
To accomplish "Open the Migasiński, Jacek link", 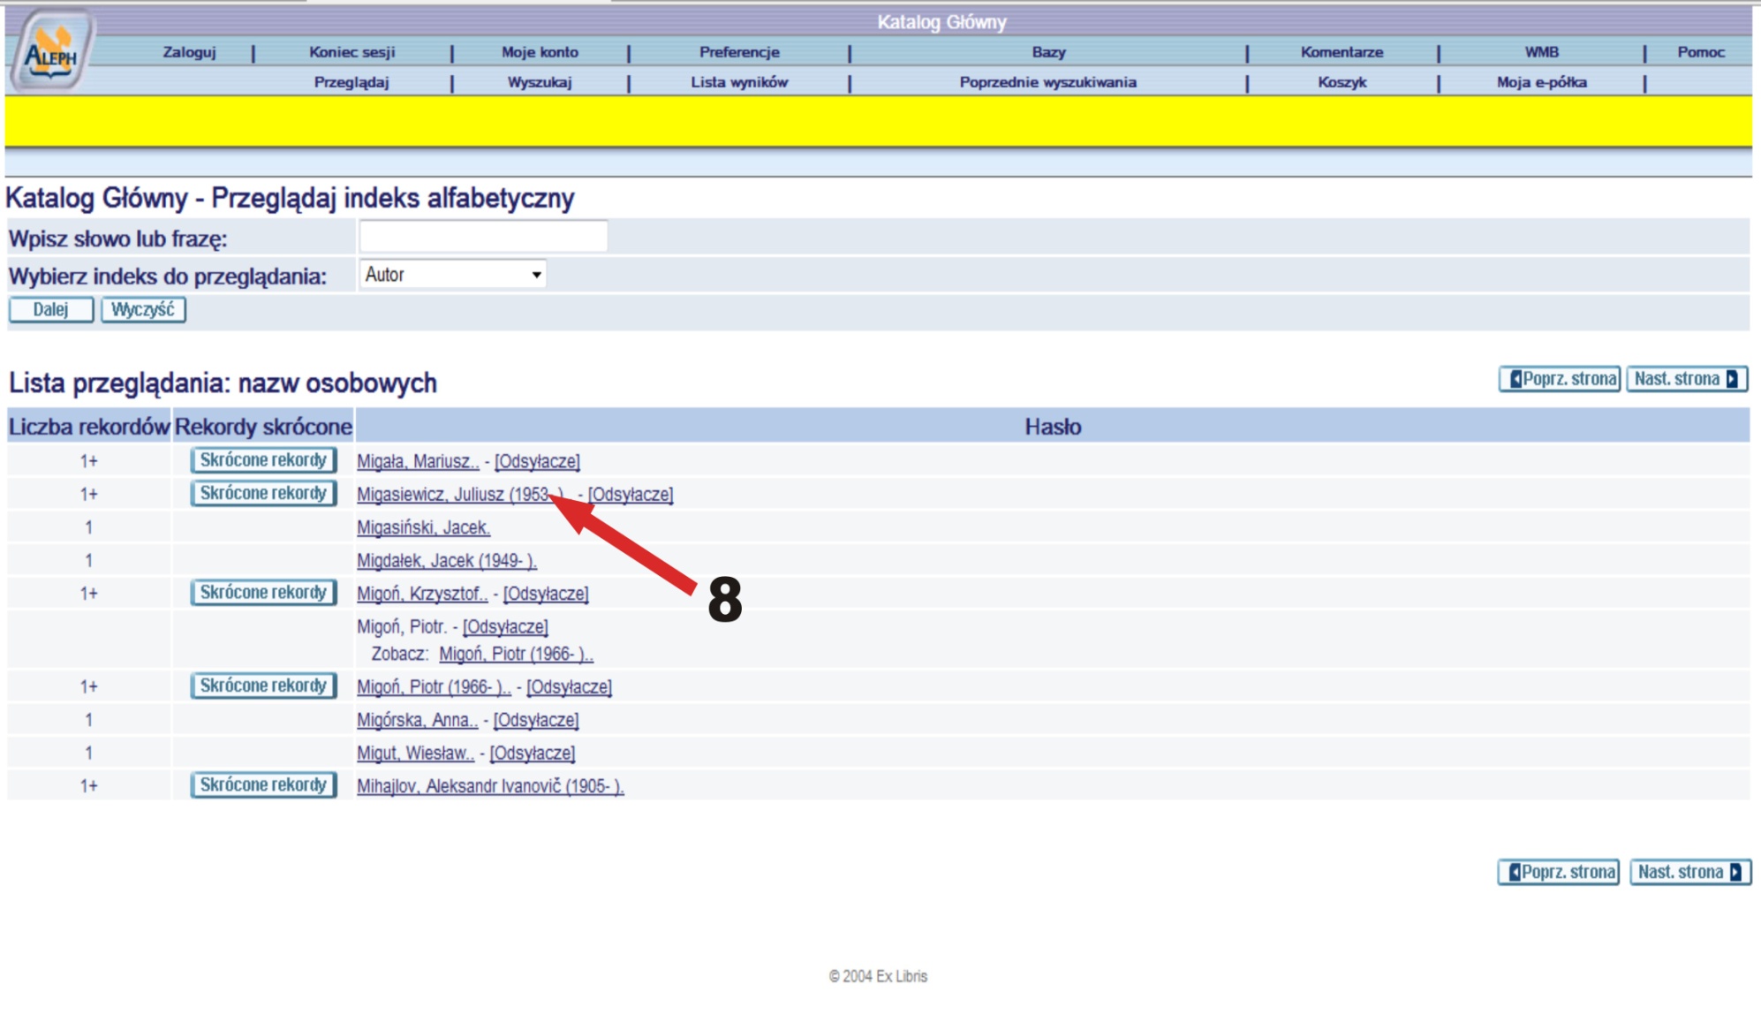I will coord(423,527).
